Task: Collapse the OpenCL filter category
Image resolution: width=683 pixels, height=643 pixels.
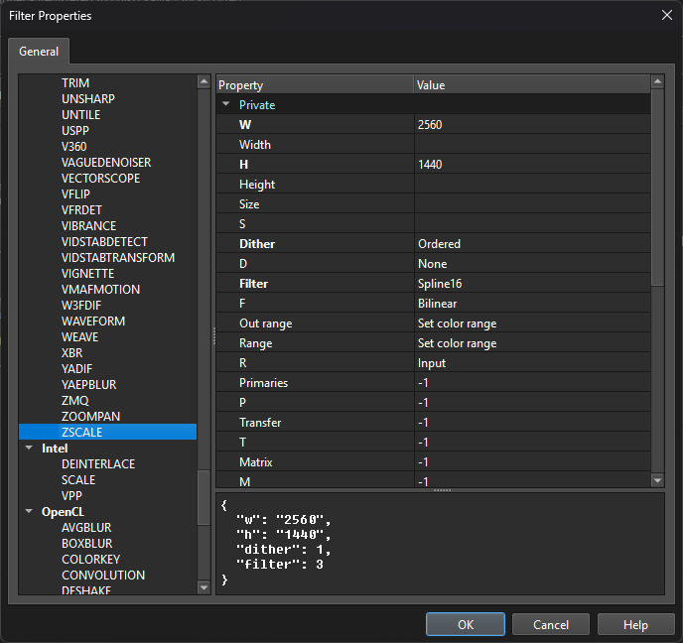Action: 29,512
